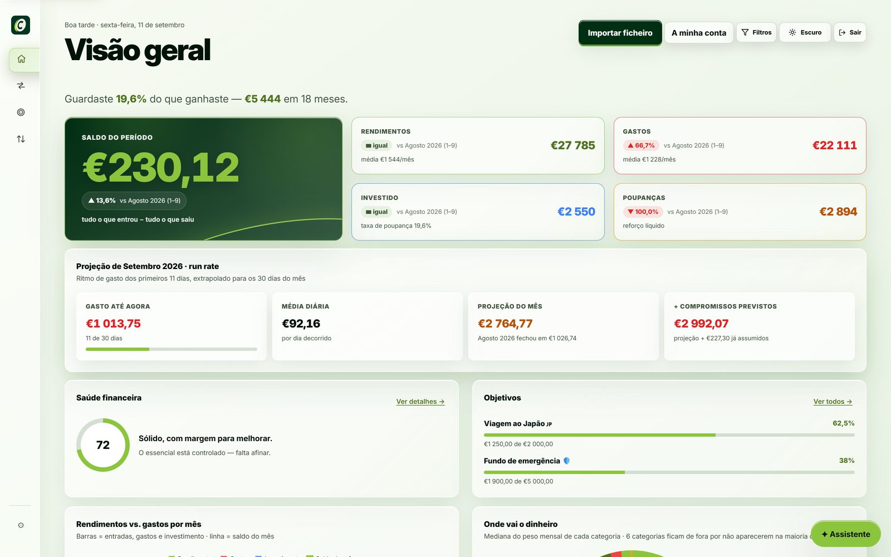Click the 13,6% badge in the balance card
The height and width of the screenshot is (557, 891).
point(134,201)
